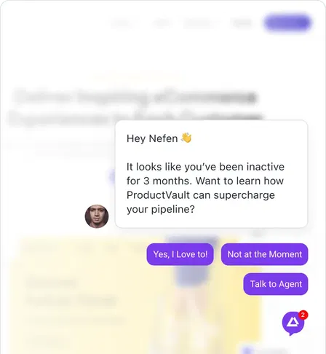
Task: Open the second blurred navigation menu item
Action: tap(162, 23)
